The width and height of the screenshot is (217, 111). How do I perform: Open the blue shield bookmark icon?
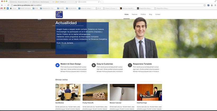(x=8, y=8)
